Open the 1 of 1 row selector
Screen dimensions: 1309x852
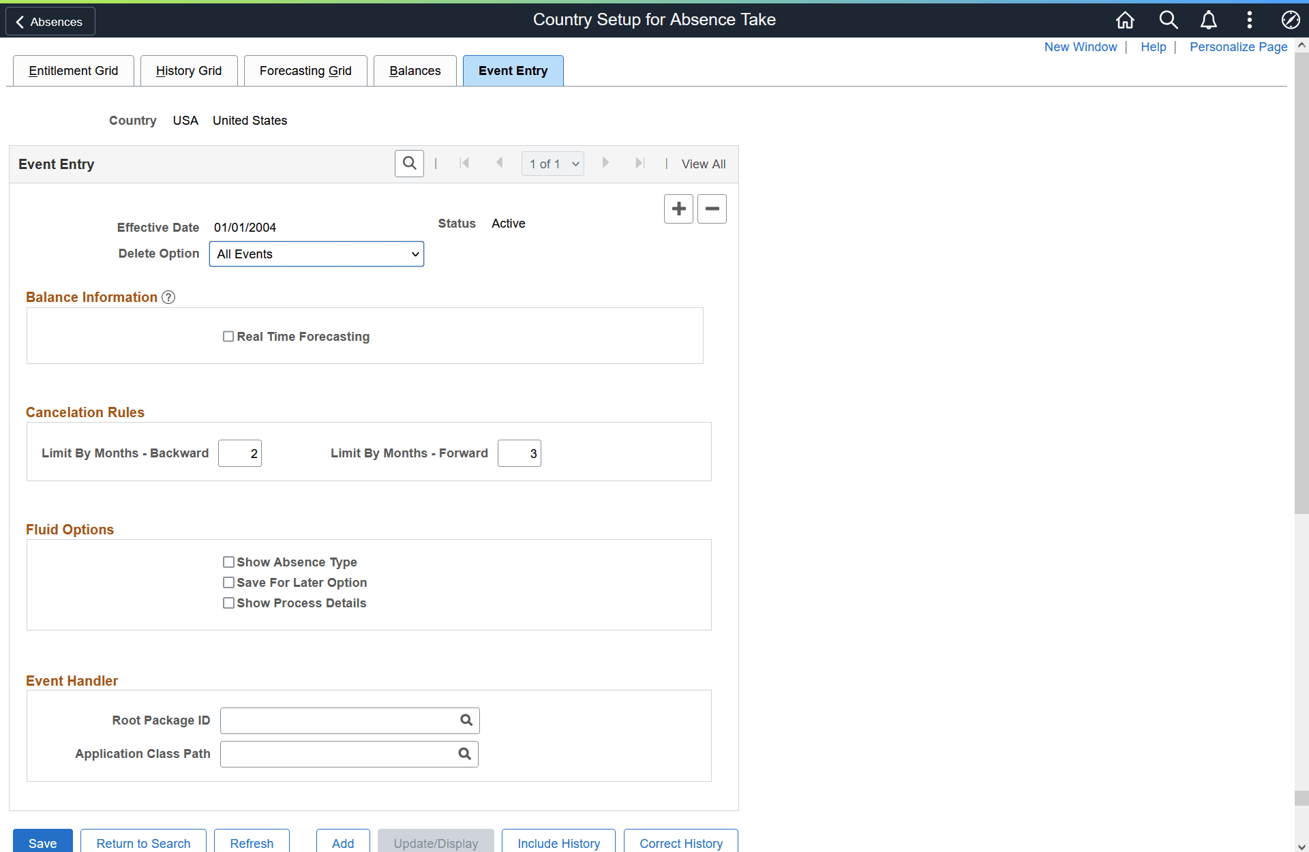coord(553,164)
